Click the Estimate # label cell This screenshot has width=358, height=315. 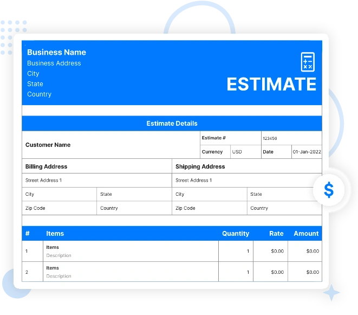click(231, 138)
